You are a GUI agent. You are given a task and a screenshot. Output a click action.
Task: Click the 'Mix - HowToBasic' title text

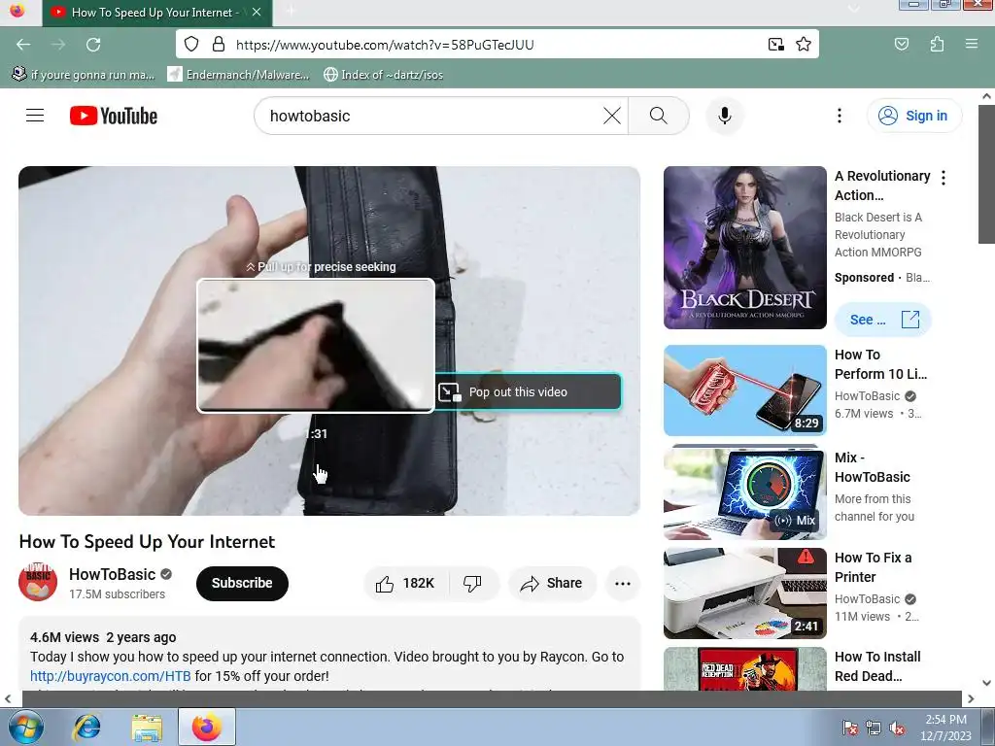pos(873,467)
